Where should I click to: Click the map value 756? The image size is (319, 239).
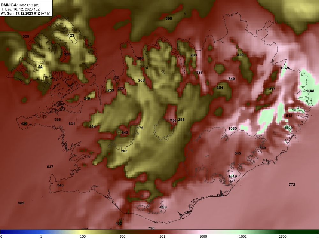click(x=173, y=120)
